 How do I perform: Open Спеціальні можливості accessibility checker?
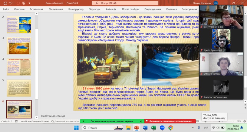(x=66, y=121)
